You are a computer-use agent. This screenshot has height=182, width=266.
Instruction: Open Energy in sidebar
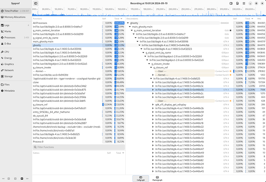point(15,58)
